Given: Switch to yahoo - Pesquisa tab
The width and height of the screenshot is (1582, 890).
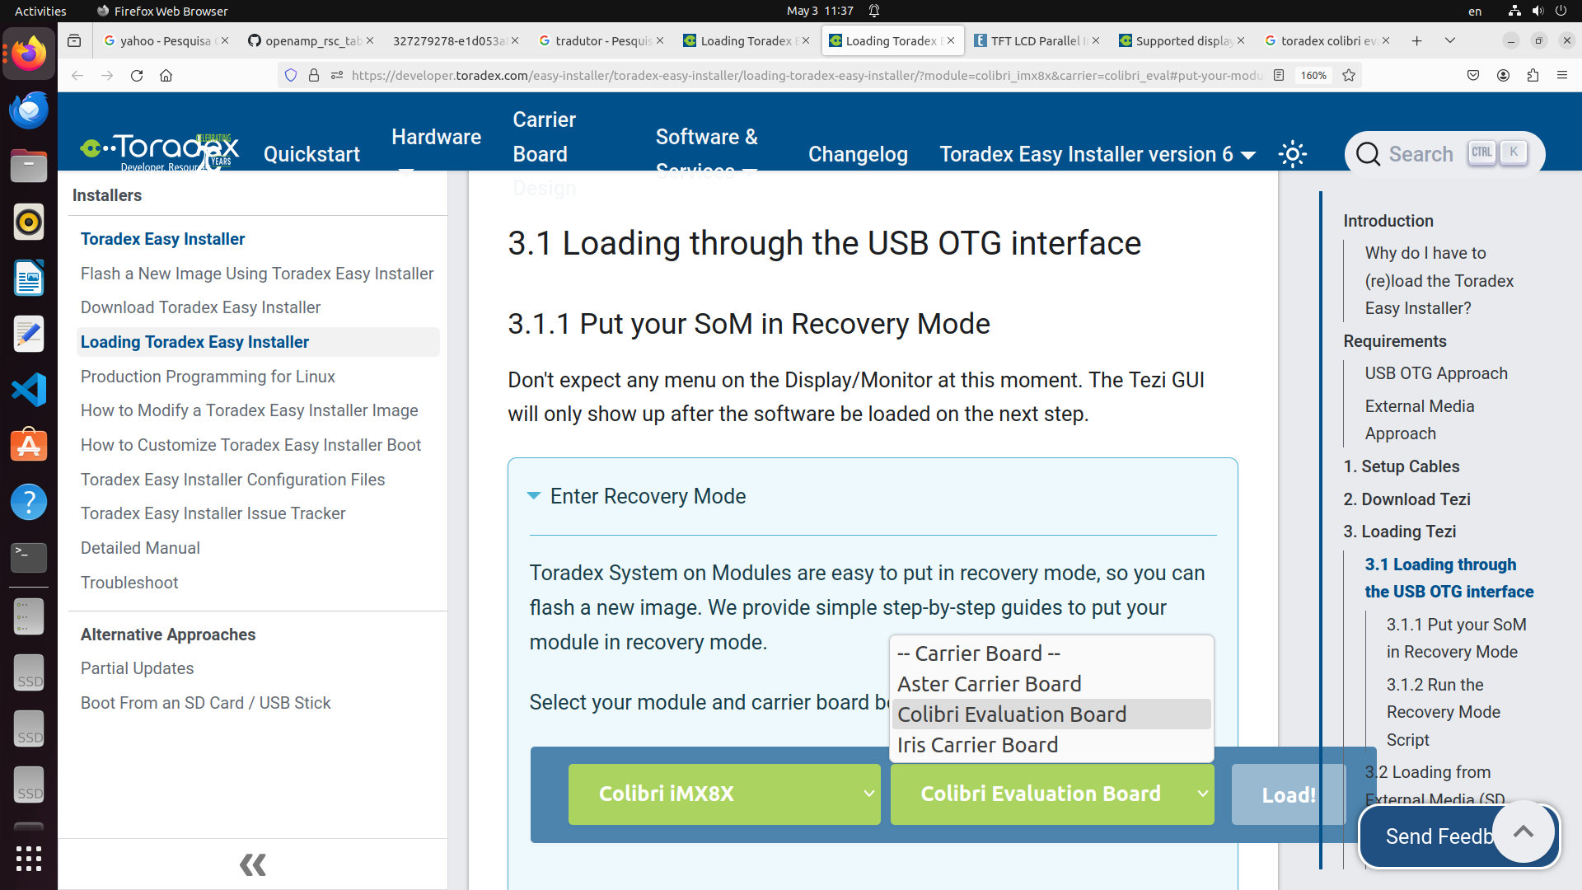Looking at the screenshot, I should point(166,40).
